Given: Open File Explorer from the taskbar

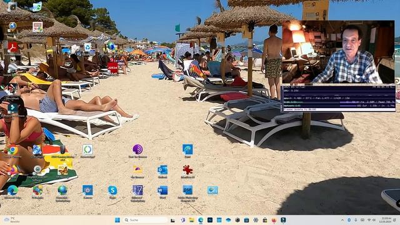Looking at the screenshot, I should [192, 220].
